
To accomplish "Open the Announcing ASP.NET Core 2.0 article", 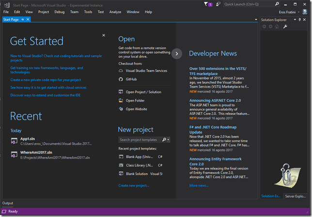I will pos(215,100).
